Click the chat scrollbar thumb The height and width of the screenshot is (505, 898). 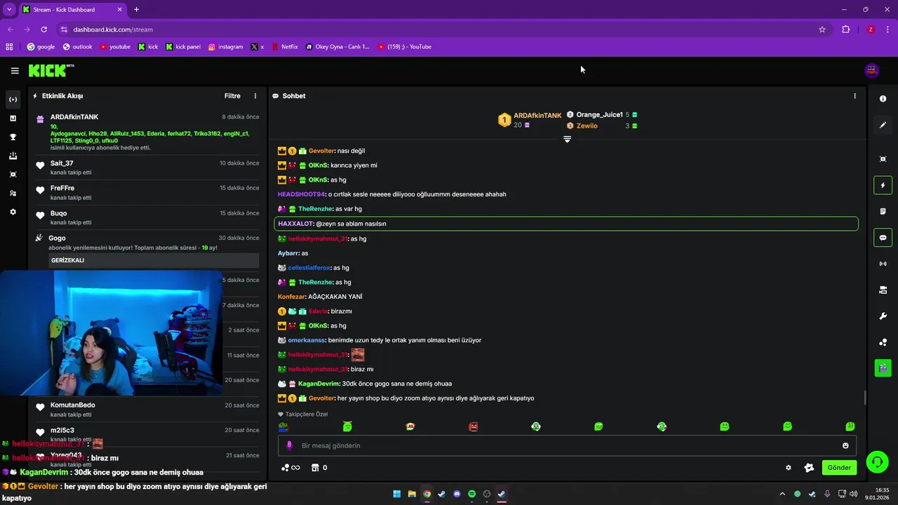864,398
